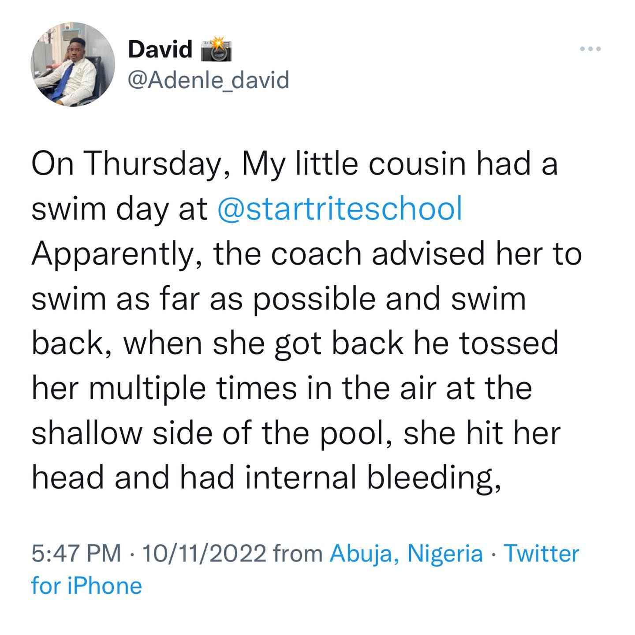The height and width of the screenshot is (635, 635).
Task: Open the @startriteschool mention link
Action: pyautogui.click(x=340, y=209)
